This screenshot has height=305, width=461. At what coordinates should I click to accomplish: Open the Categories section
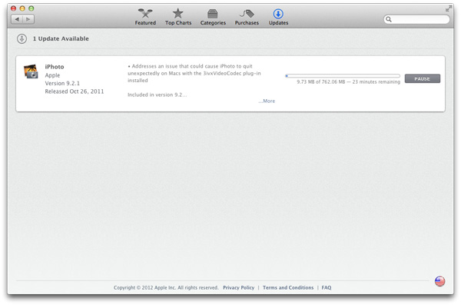click(213, 17)
